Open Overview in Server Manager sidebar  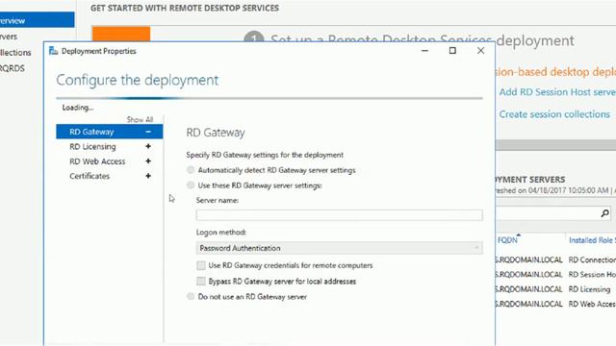coord(37,20)
